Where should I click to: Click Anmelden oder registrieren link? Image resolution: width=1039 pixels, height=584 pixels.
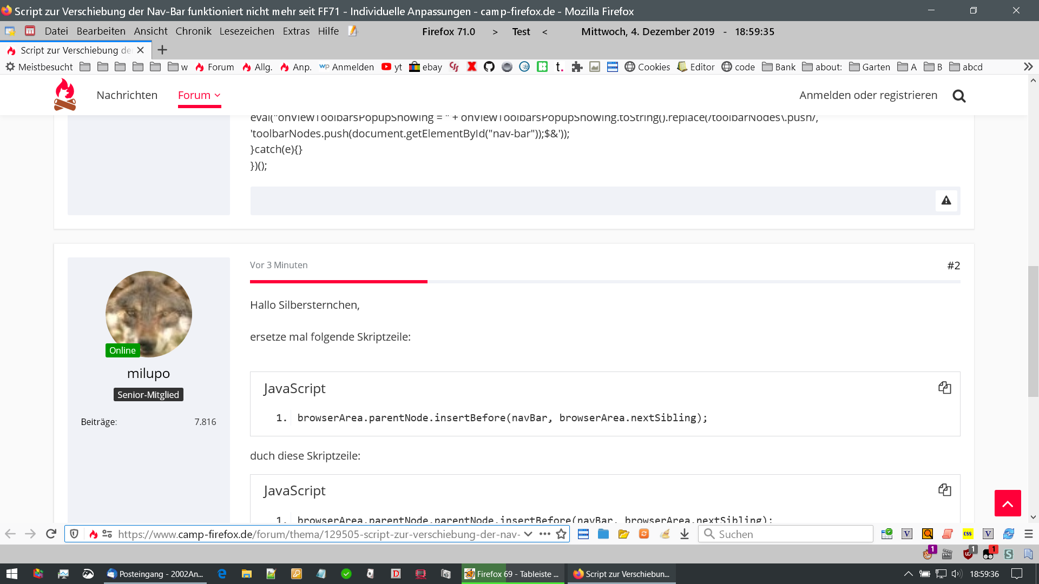[x=868, y=95]
